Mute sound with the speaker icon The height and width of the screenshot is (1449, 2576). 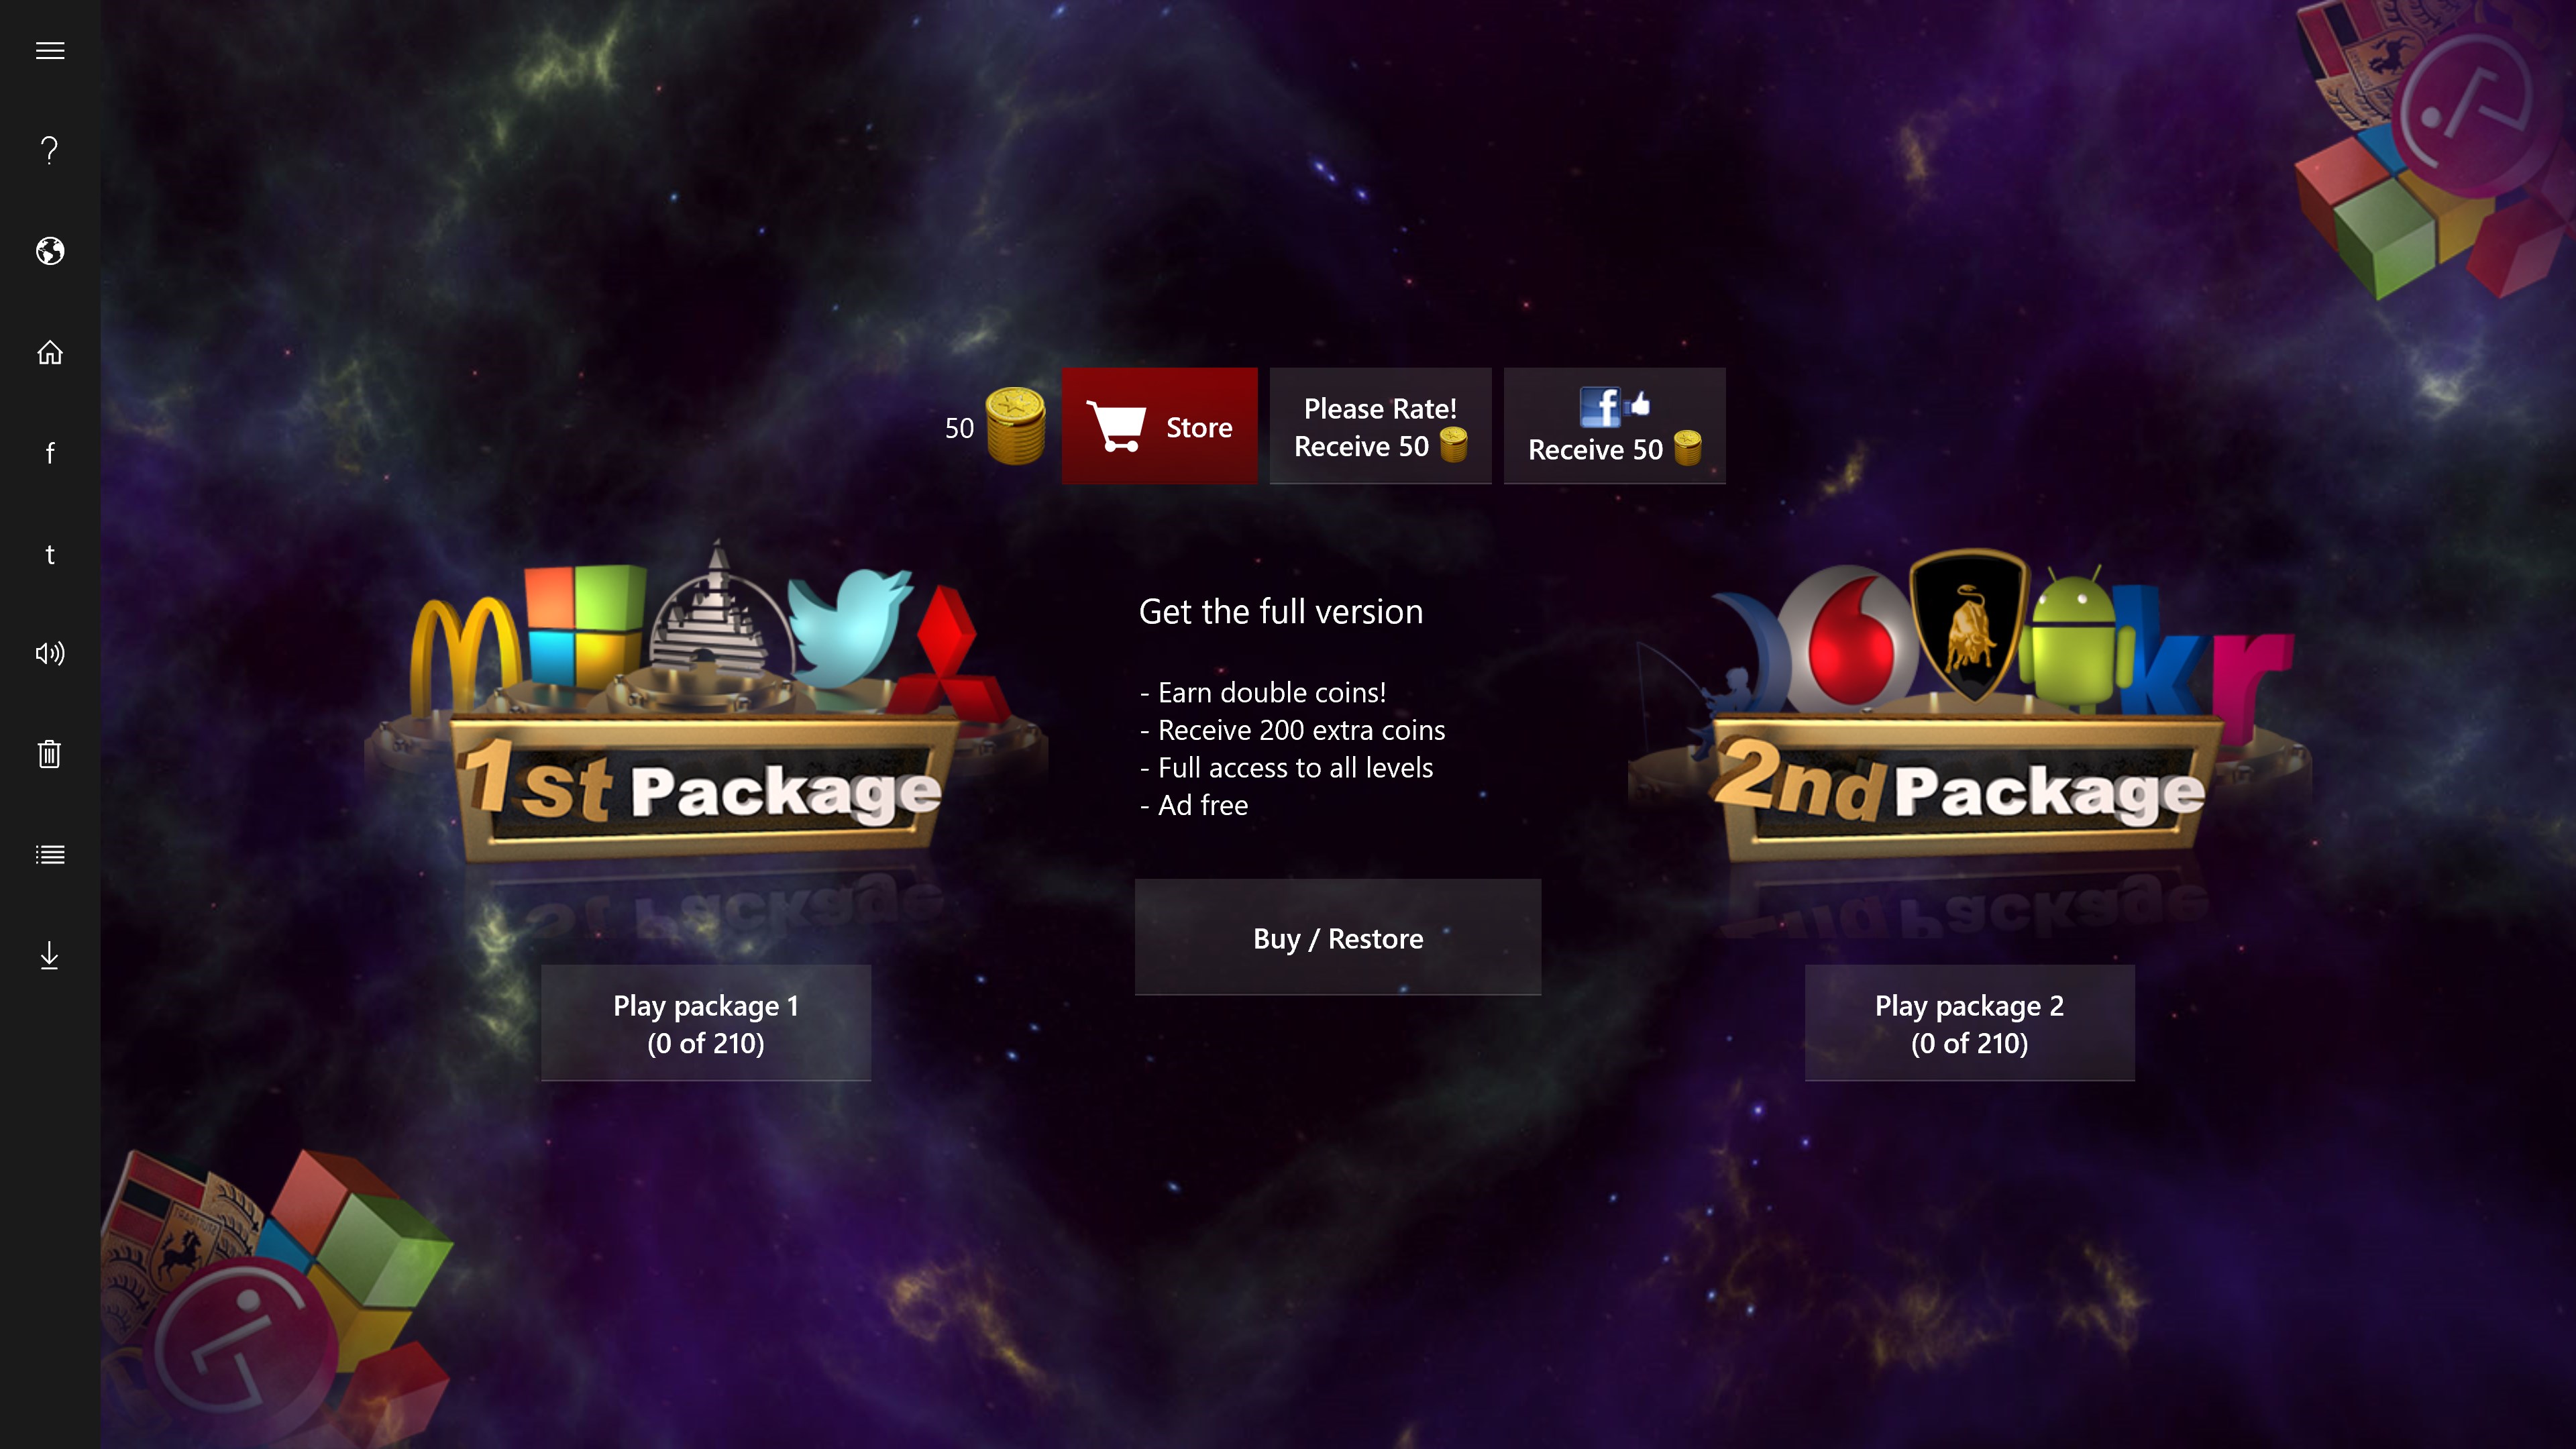[50, 654]
